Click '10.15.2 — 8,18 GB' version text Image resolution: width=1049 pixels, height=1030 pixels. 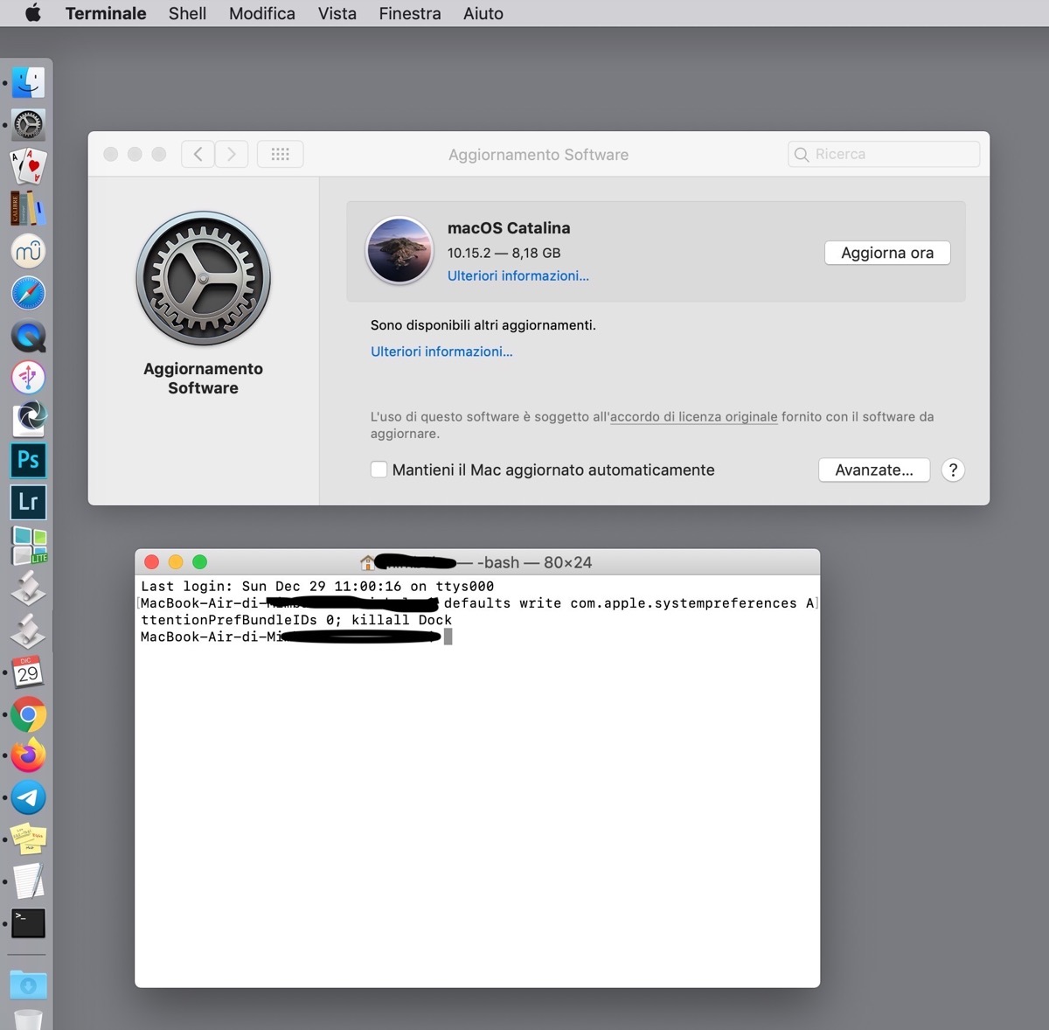[504, 253]
